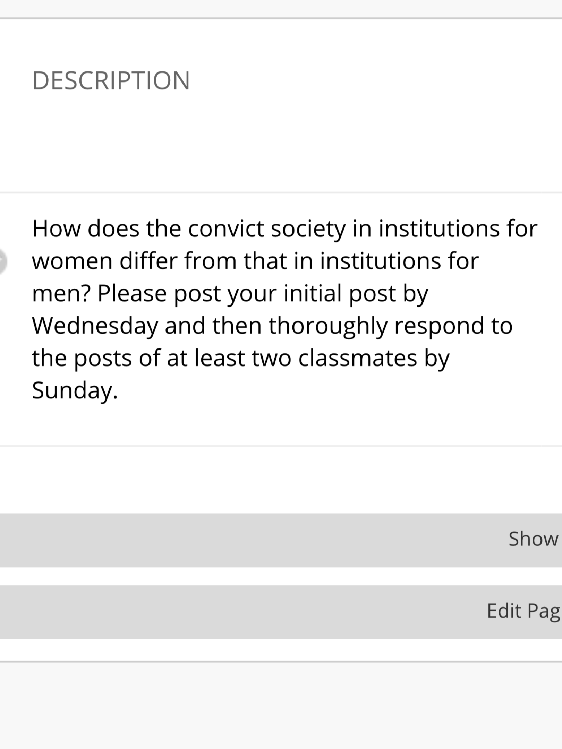Click the word 'Wednesday' in the prompt
This screenshot has width=562, height=749.
click(x=94, y=326)
